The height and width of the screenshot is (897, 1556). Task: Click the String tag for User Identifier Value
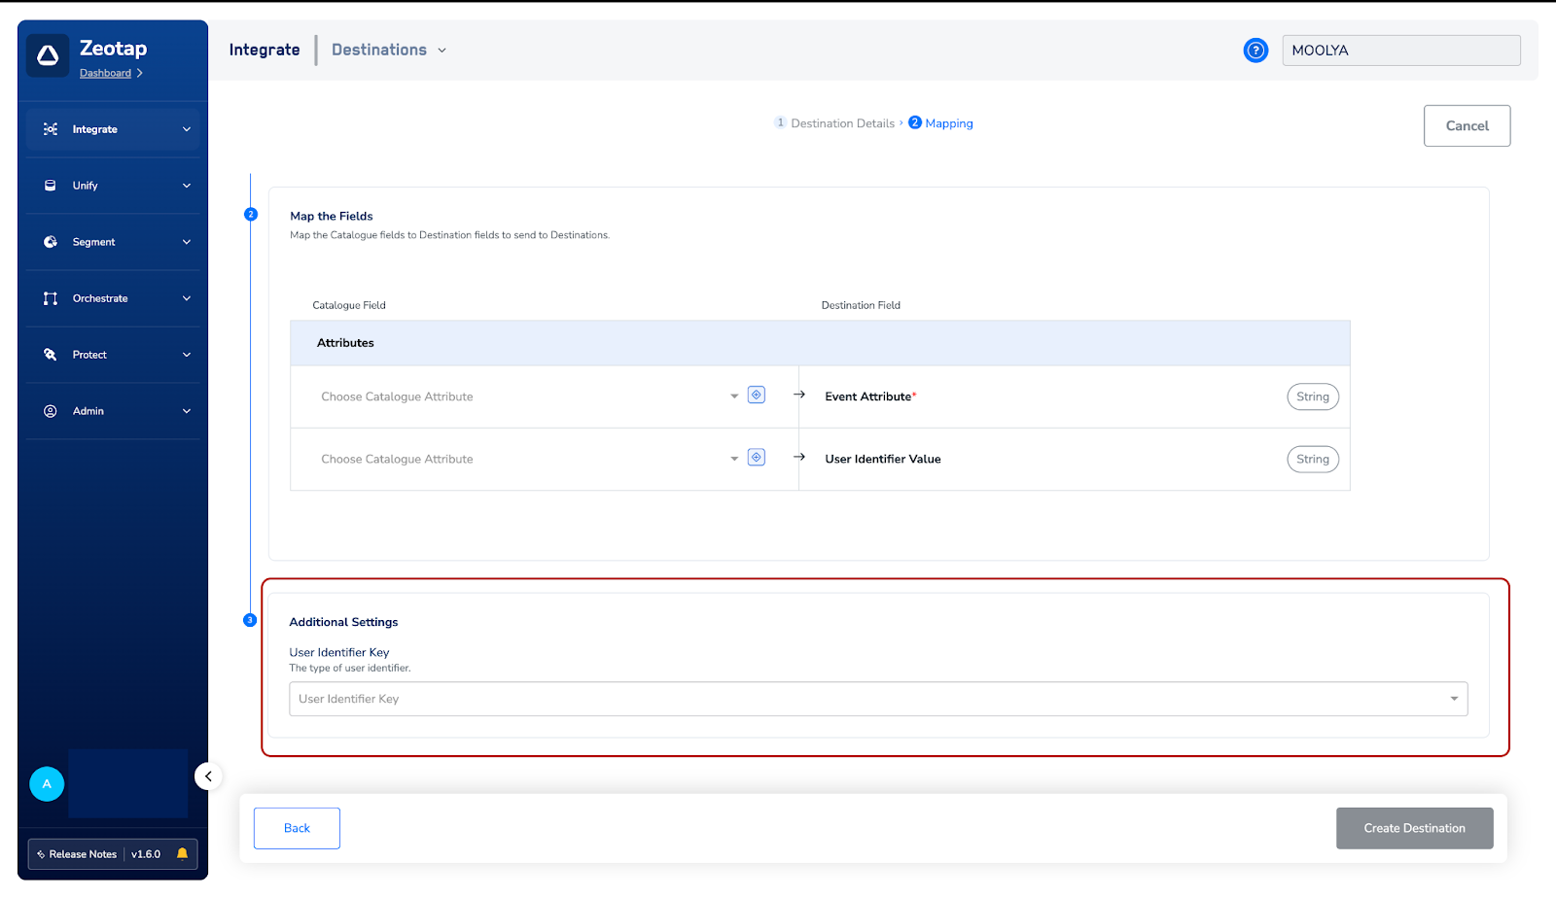click(1313, 459)
